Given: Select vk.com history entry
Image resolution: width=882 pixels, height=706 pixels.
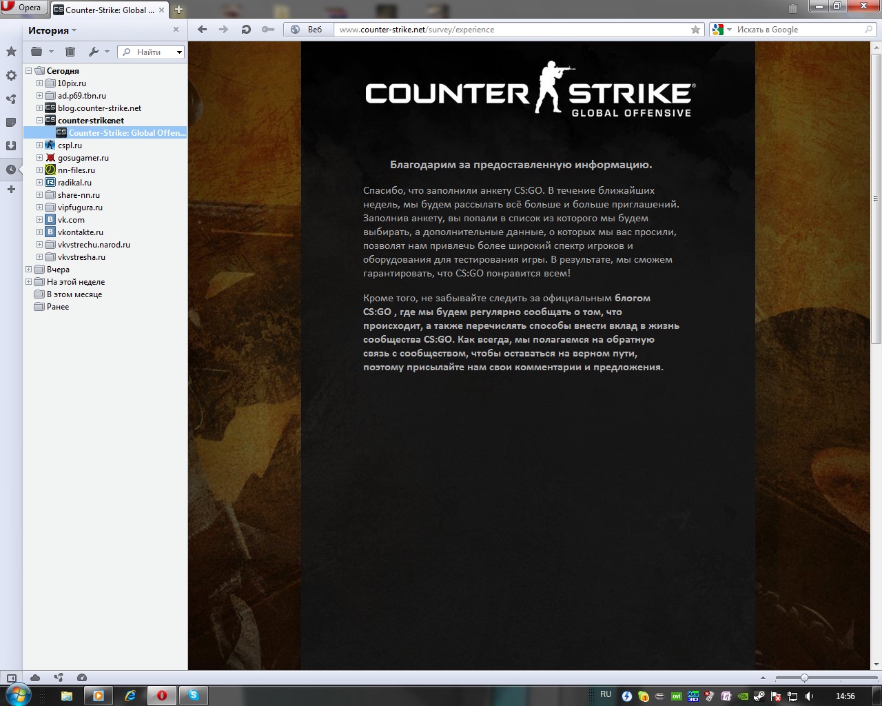Looking at the screenshot, I should [x=65, y=220].
